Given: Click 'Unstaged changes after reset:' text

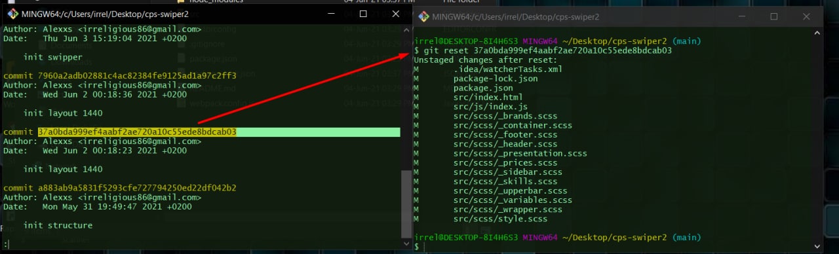Looking at the screenshot, I should (x=486, y=60).
